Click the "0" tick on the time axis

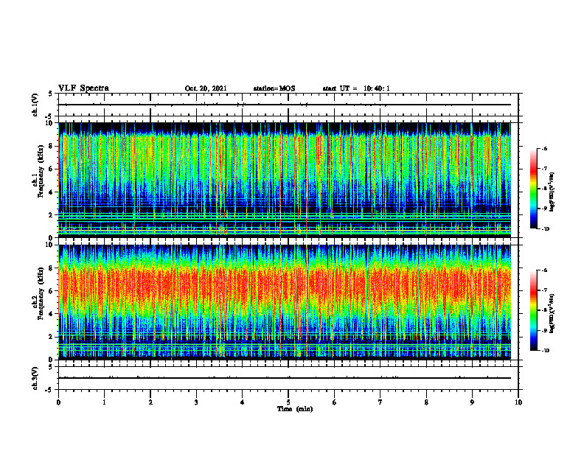coord(58,402)
